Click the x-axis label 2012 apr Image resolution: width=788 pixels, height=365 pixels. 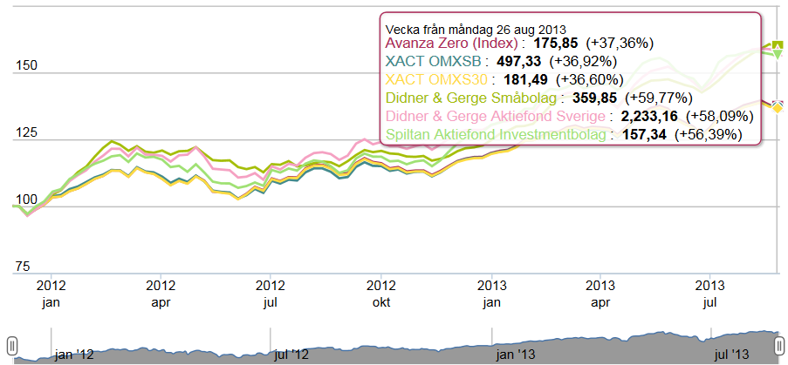(x=161, y=294)
